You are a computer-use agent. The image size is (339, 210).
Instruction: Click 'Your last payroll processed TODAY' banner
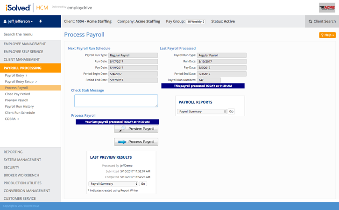click(117, 122)
